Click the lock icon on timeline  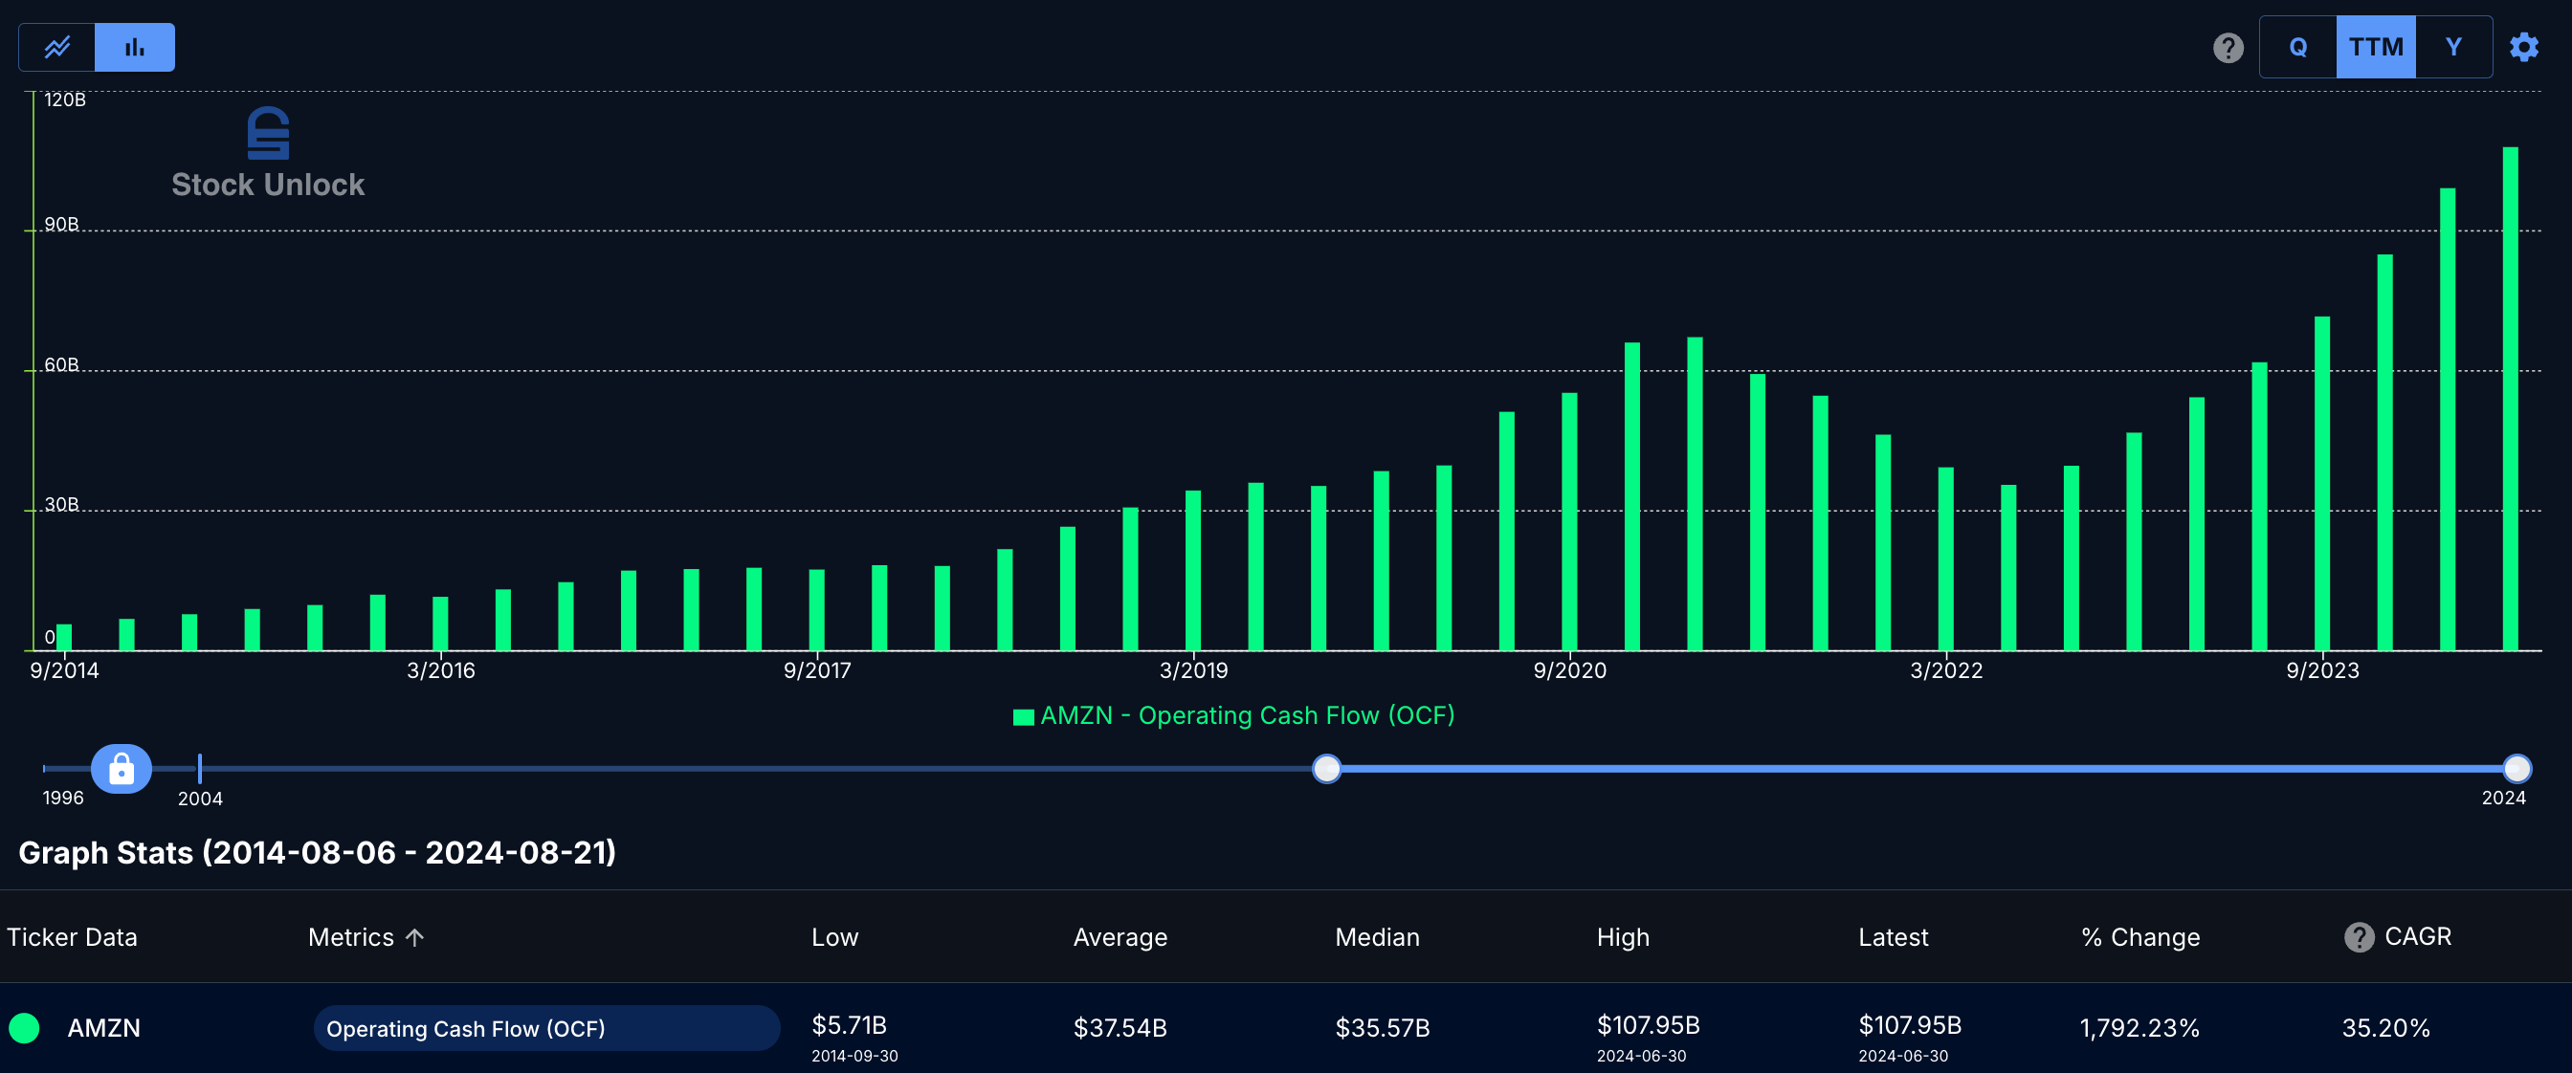tap(121, 769)
